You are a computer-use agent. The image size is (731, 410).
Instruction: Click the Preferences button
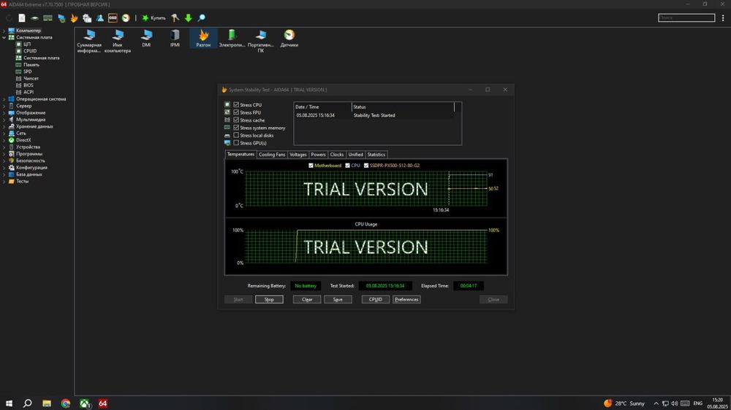click(406, 299)
